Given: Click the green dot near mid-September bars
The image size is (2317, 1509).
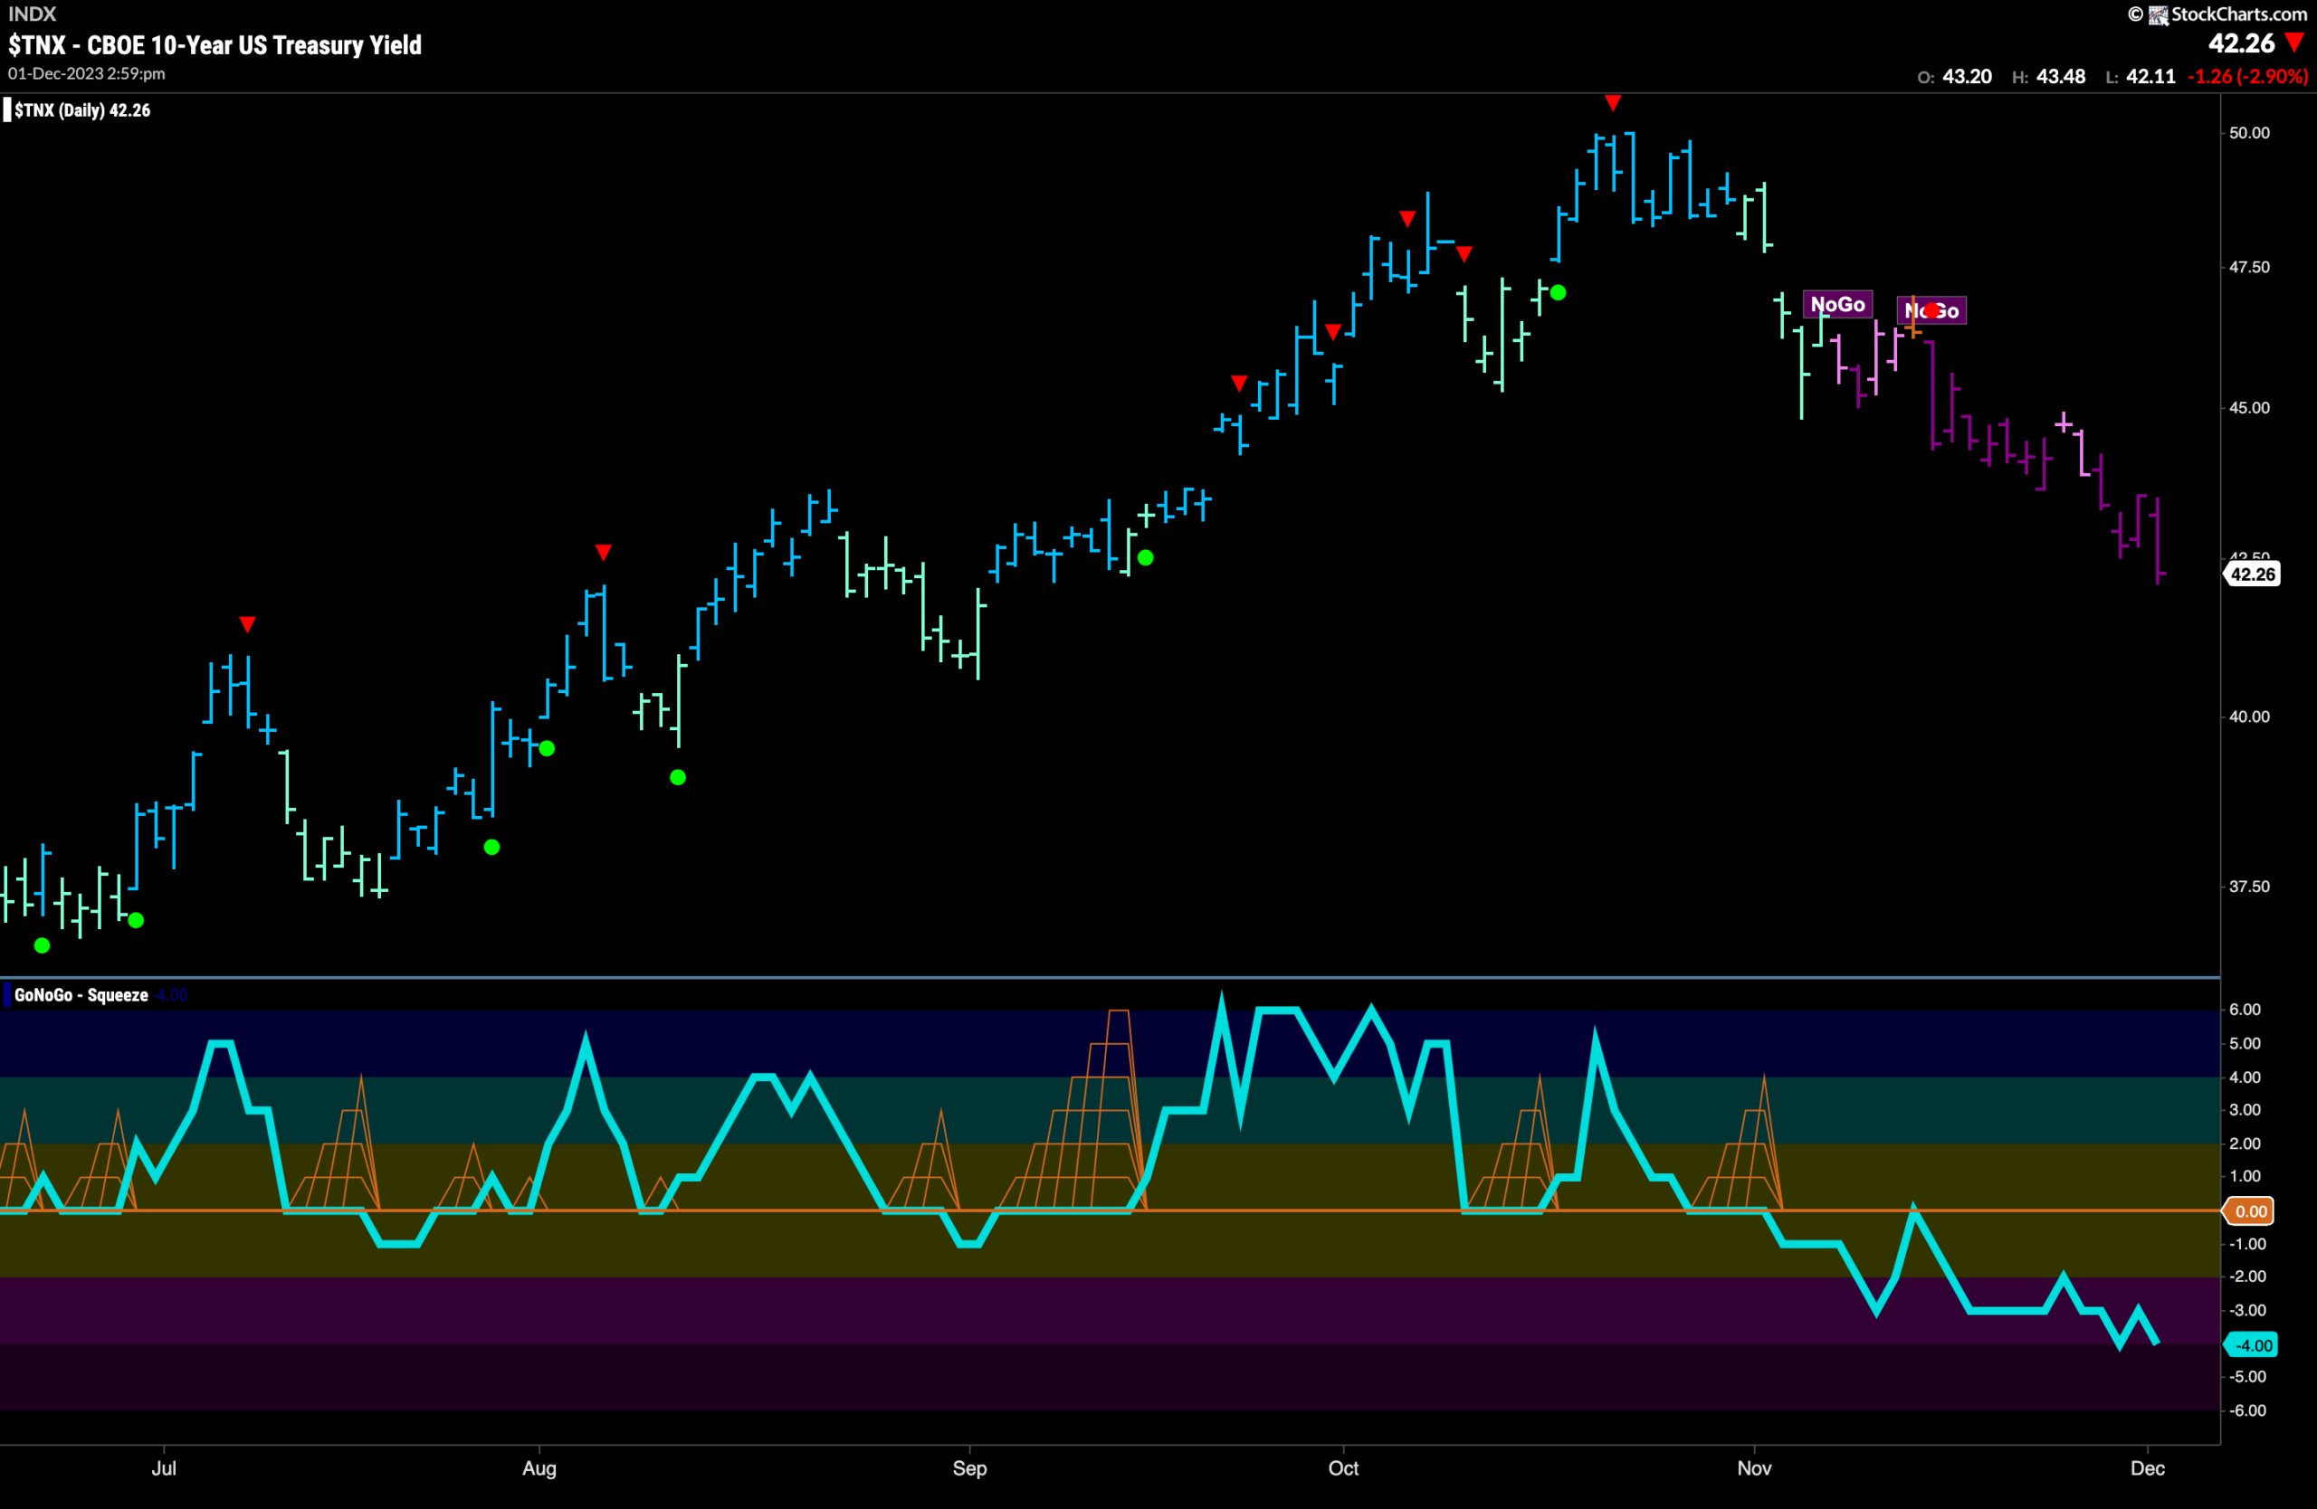Looking at the screenshot, I should tap(1146, 557).
